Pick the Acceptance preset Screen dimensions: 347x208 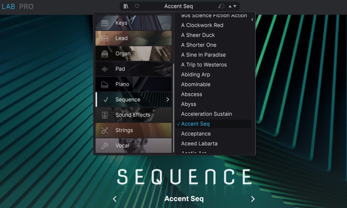click(196, 134)
